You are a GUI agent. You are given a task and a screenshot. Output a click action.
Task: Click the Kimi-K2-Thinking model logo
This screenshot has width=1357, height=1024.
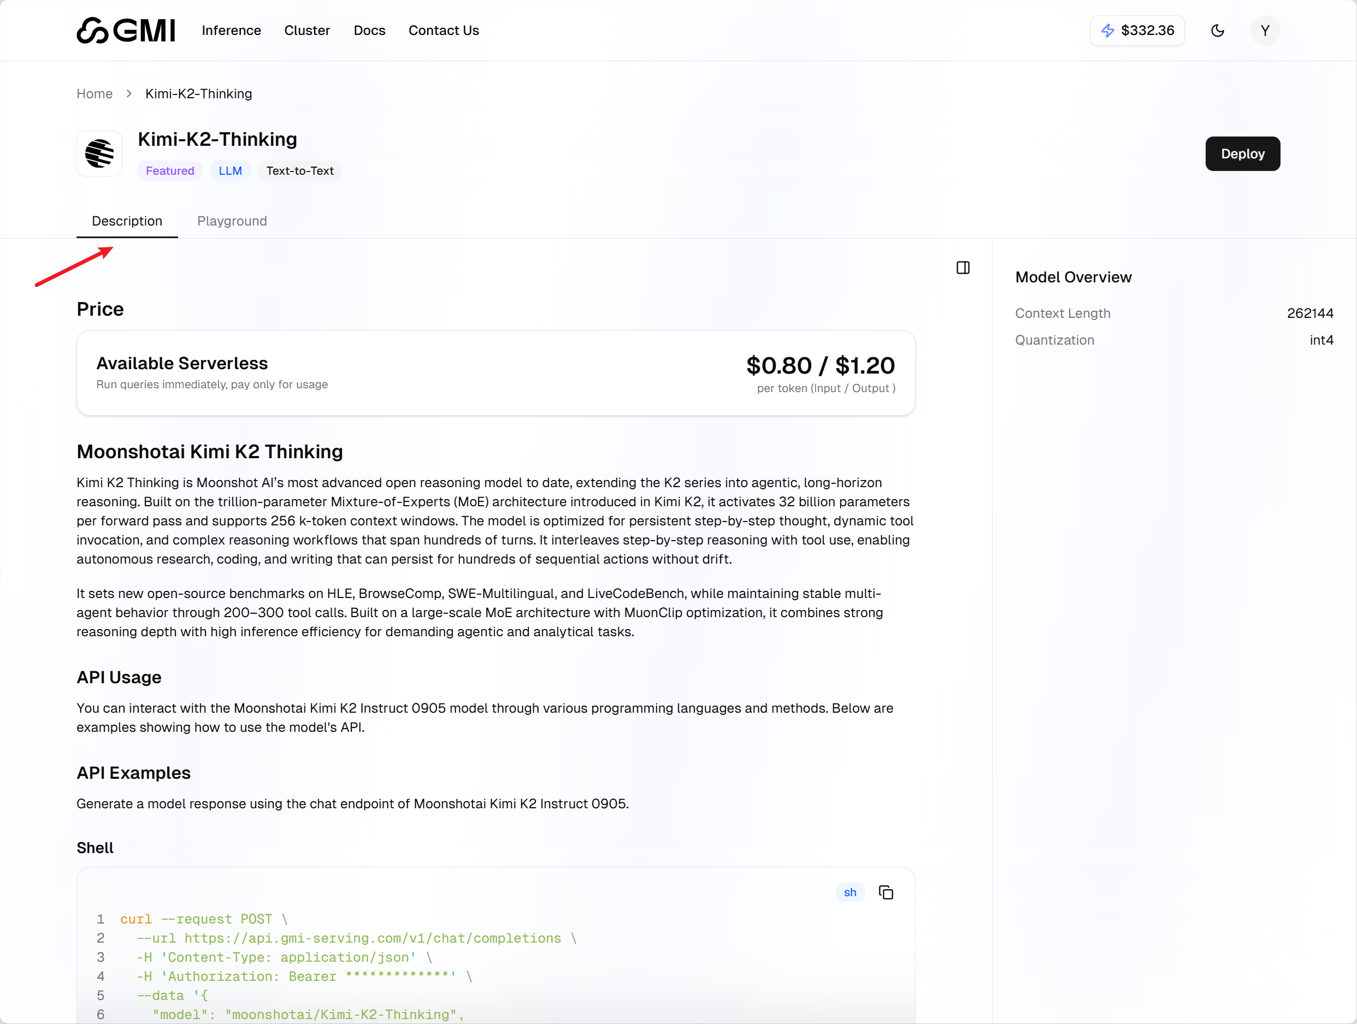[99, 153]
